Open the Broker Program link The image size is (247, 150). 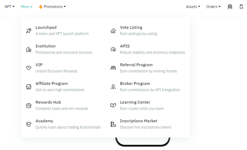135,84
